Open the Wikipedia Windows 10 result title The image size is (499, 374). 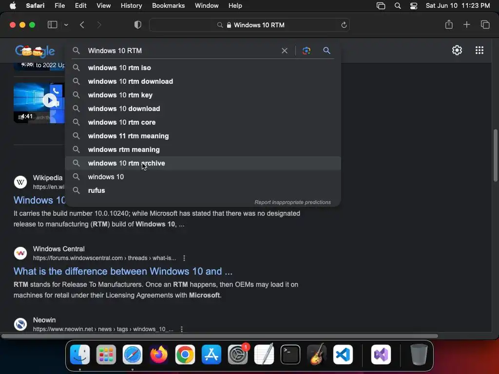pos(39,200)
